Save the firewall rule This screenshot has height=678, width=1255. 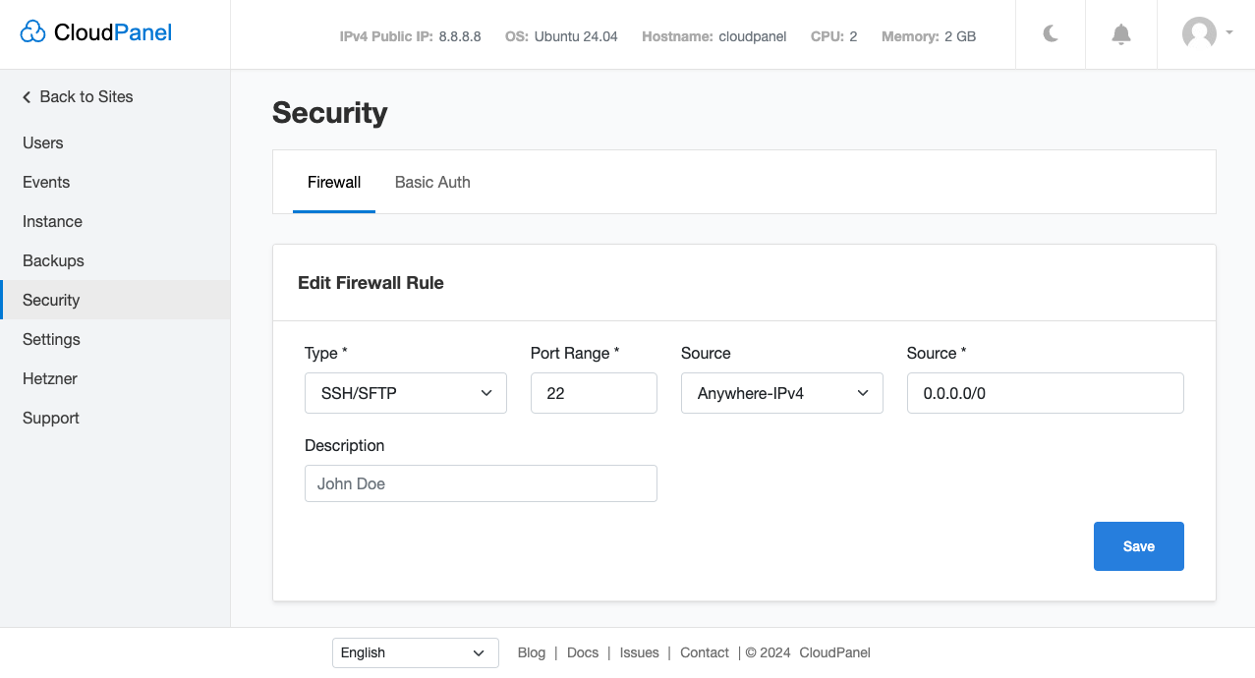1138,546
